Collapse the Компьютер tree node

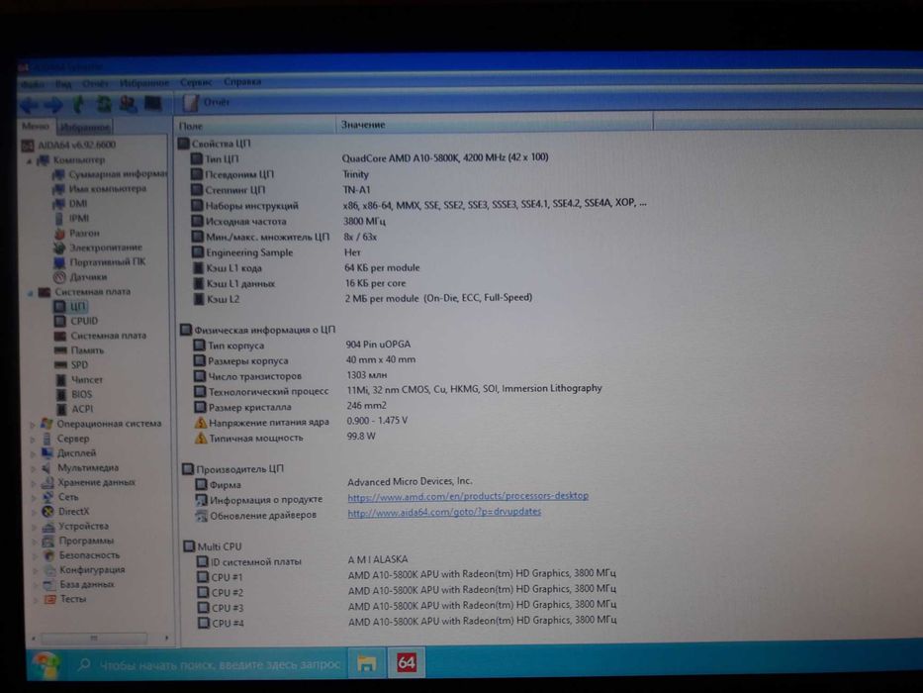click(29, 160)
